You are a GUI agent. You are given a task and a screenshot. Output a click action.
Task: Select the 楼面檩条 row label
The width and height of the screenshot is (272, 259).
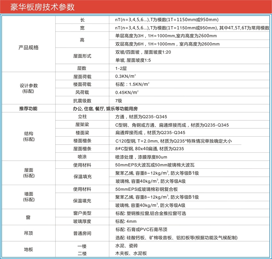click(x=82, y=141)
